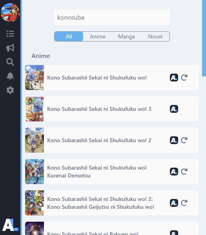
Task: Open the list view icon in sidebar
Action: click(x=10, y=34)
